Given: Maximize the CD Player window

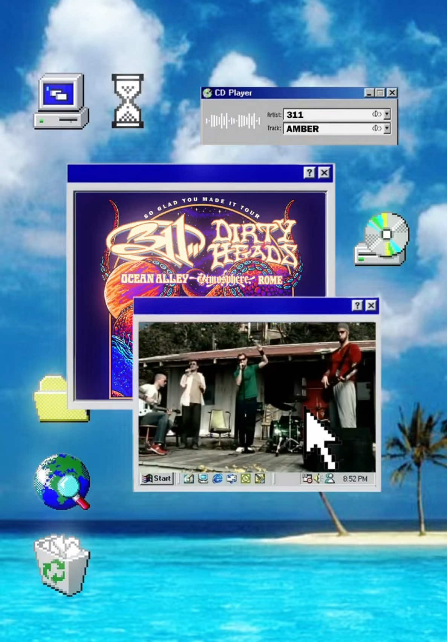Looking at the screenshot, I should click(380, 92).
